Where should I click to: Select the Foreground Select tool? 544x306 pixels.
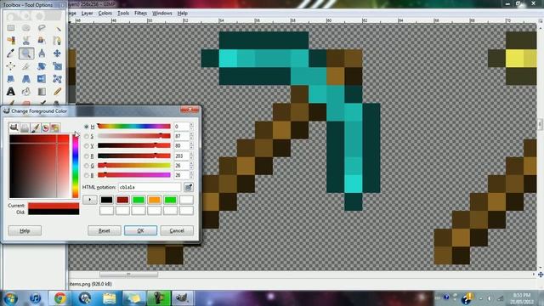pos(42,40)
